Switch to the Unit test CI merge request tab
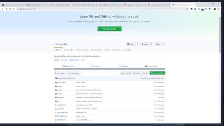 click(86, 5)
